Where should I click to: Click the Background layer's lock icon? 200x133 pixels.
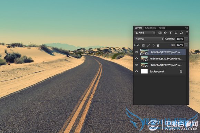click(x=181, y=71)
